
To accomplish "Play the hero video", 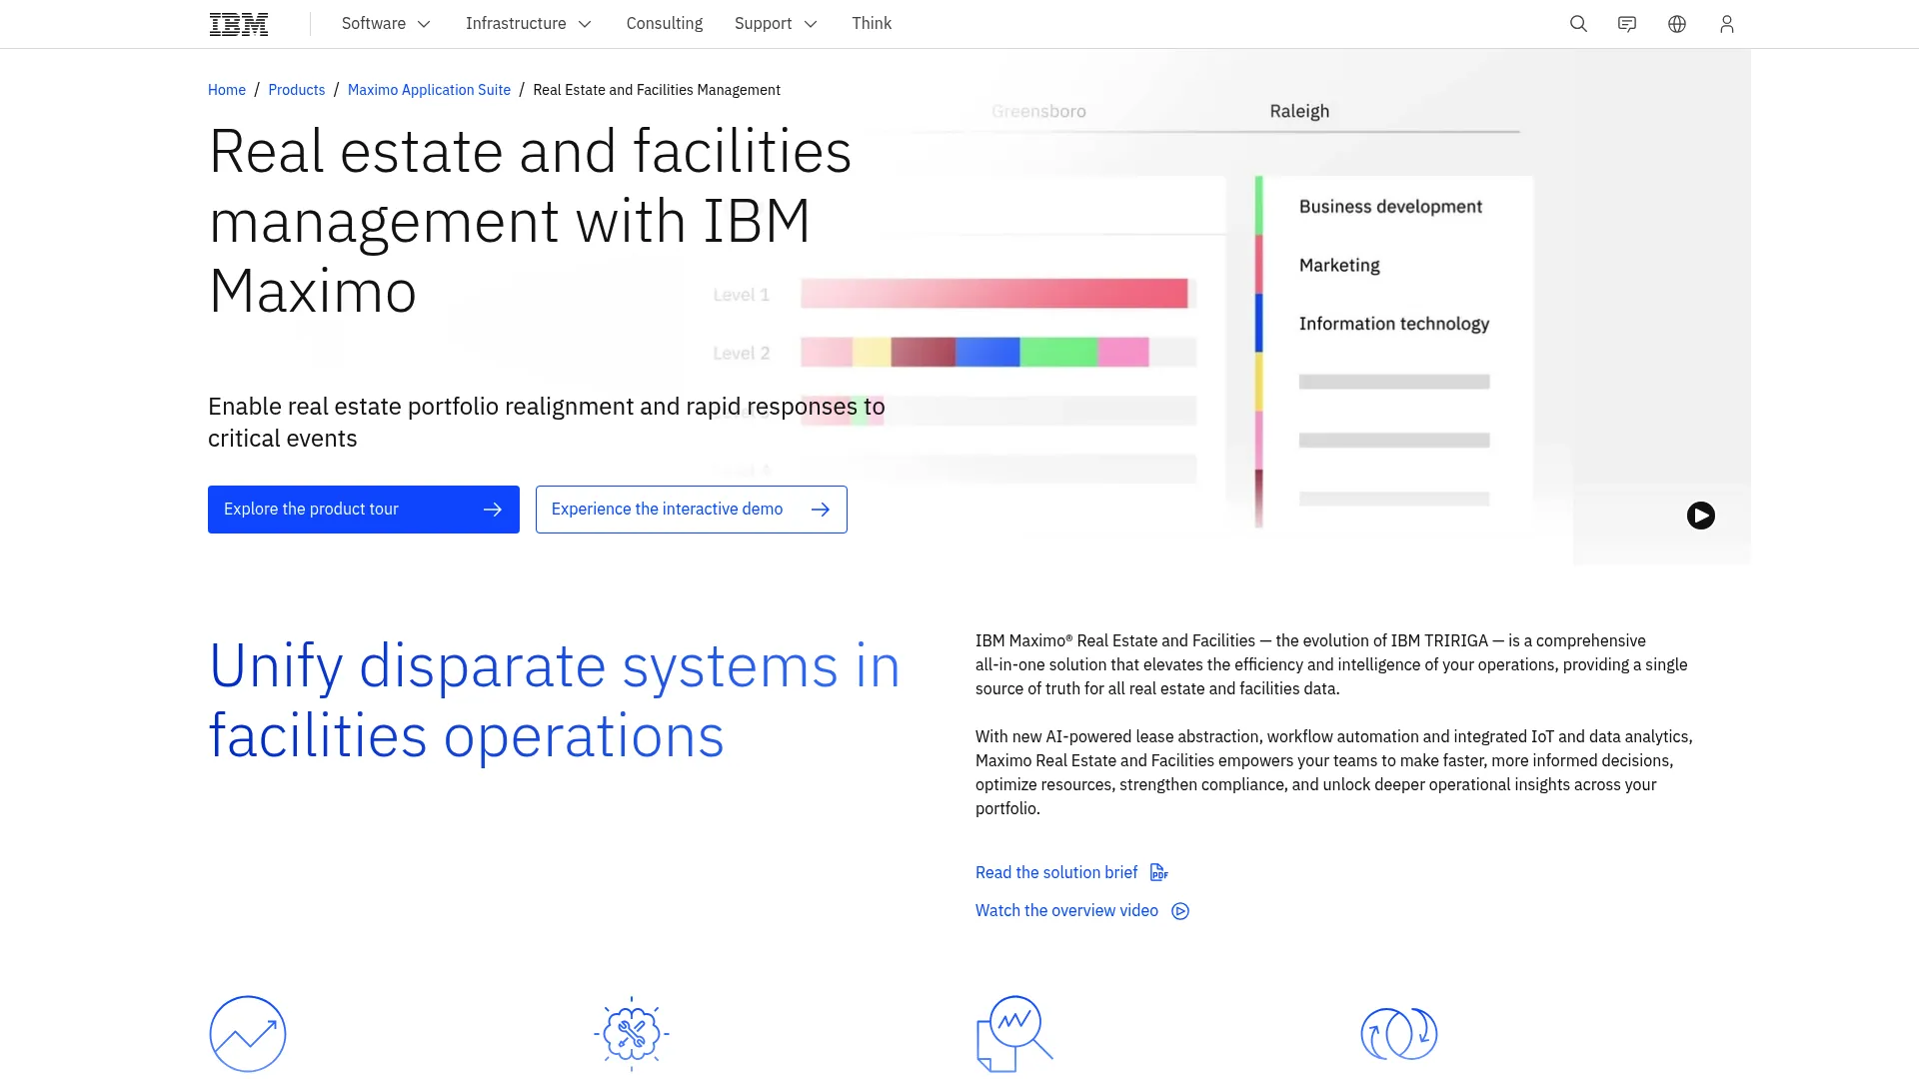I will [x=1701, y=516].
